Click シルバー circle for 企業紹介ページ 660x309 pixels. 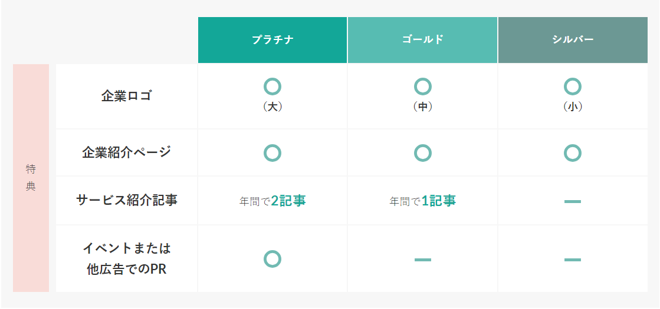click(573, 153)
